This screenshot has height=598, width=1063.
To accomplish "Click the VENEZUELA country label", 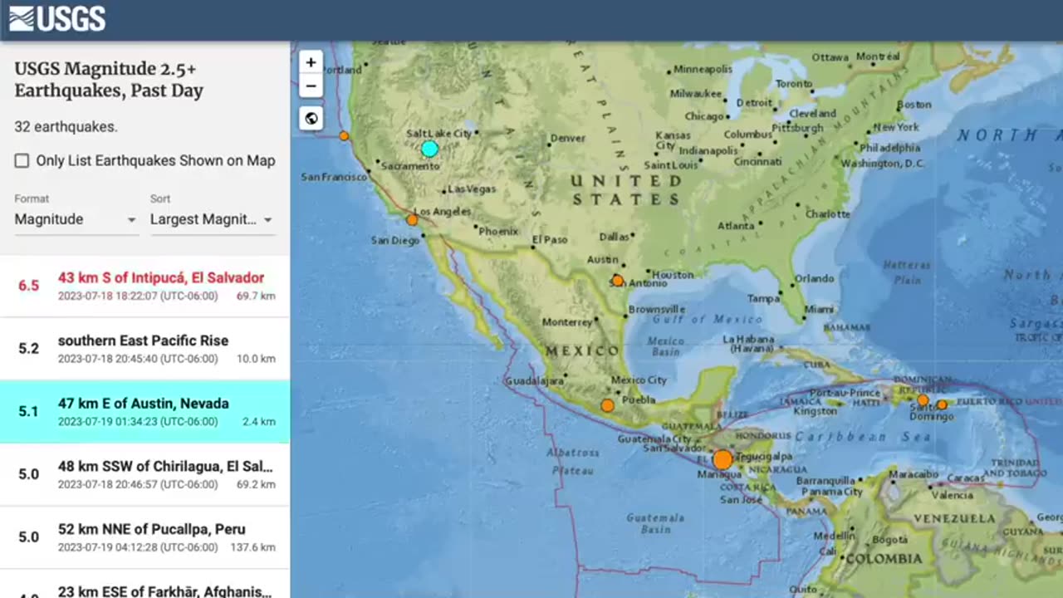I will click(953, 518).
